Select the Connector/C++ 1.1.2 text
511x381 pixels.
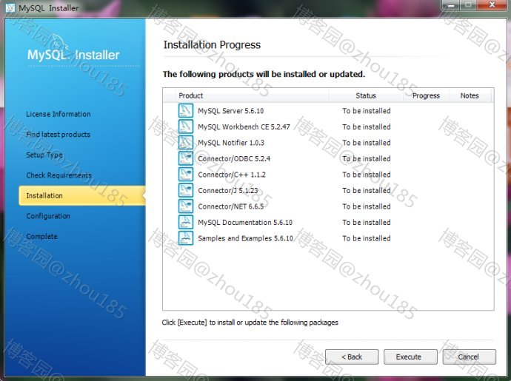(232, 175)
